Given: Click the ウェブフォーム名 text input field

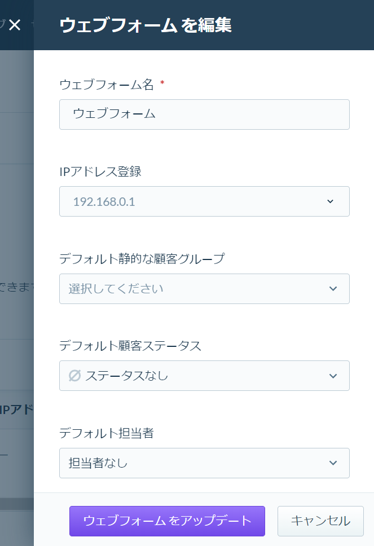Looking at the screenshot, I should (204, 115).
